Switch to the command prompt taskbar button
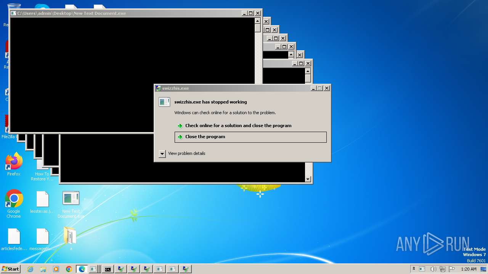This screenshot has height=274, width=488. pos(108,269)
